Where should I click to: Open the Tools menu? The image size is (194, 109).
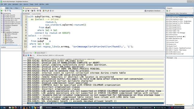click(x=36, y=4)
